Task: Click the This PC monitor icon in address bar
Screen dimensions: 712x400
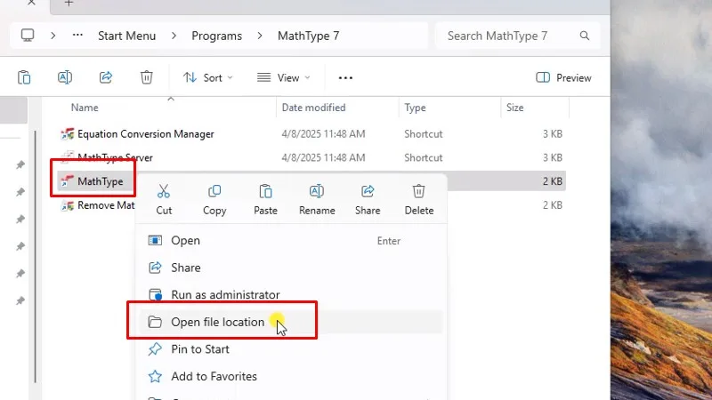Action: click(28, 36)
